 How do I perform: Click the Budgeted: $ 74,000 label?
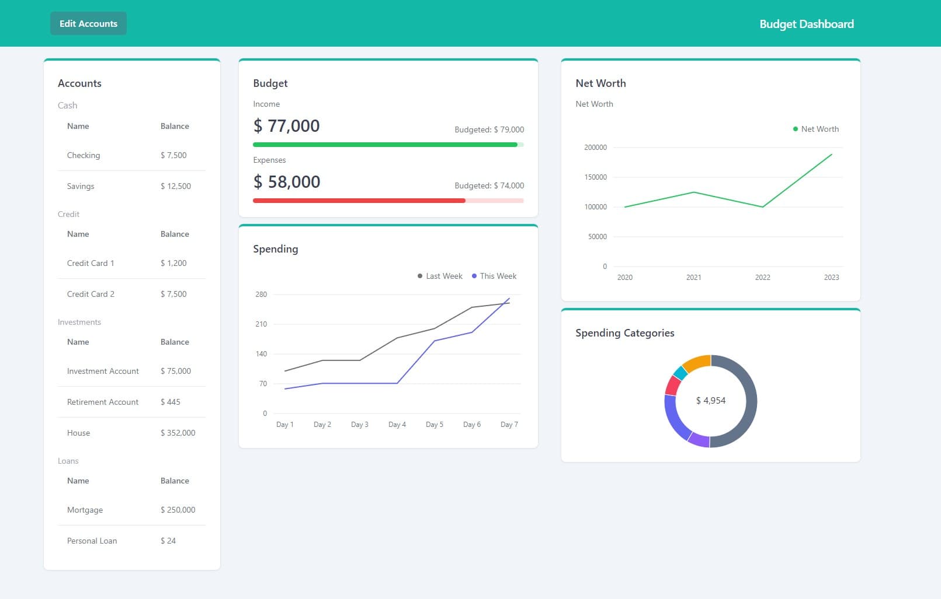pos(489,185)
